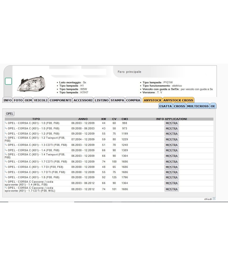Click magnifier icon beside Corsa C 1.0 998 row

coord(6,123)
